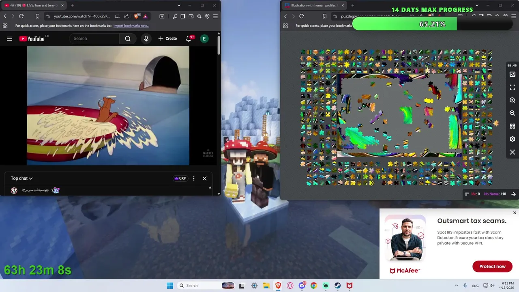Image resolution: width=519 pixels, height=292 pixels.
Task: Click the Protect now button
Action: click(492, 266)
